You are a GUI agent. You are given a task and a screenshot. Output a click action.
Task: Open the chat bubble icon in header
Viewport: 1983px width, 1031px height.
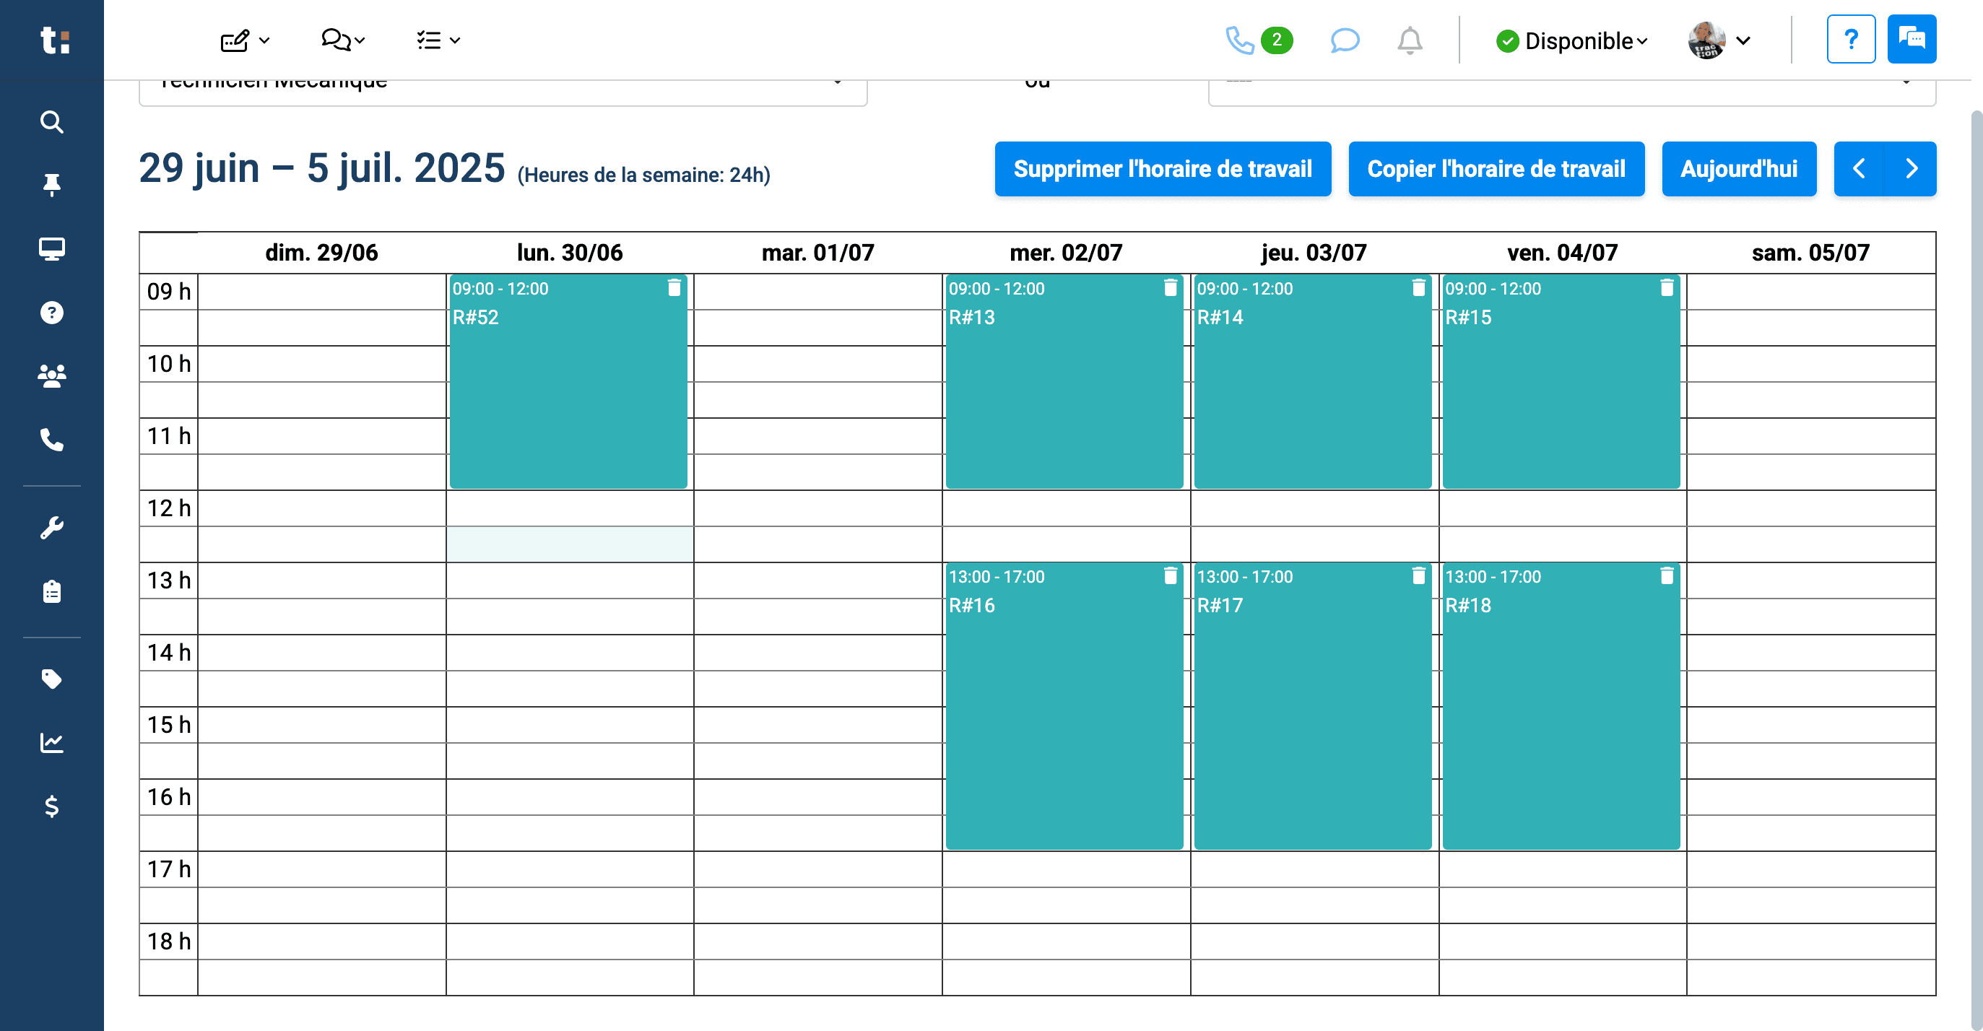1345,40
